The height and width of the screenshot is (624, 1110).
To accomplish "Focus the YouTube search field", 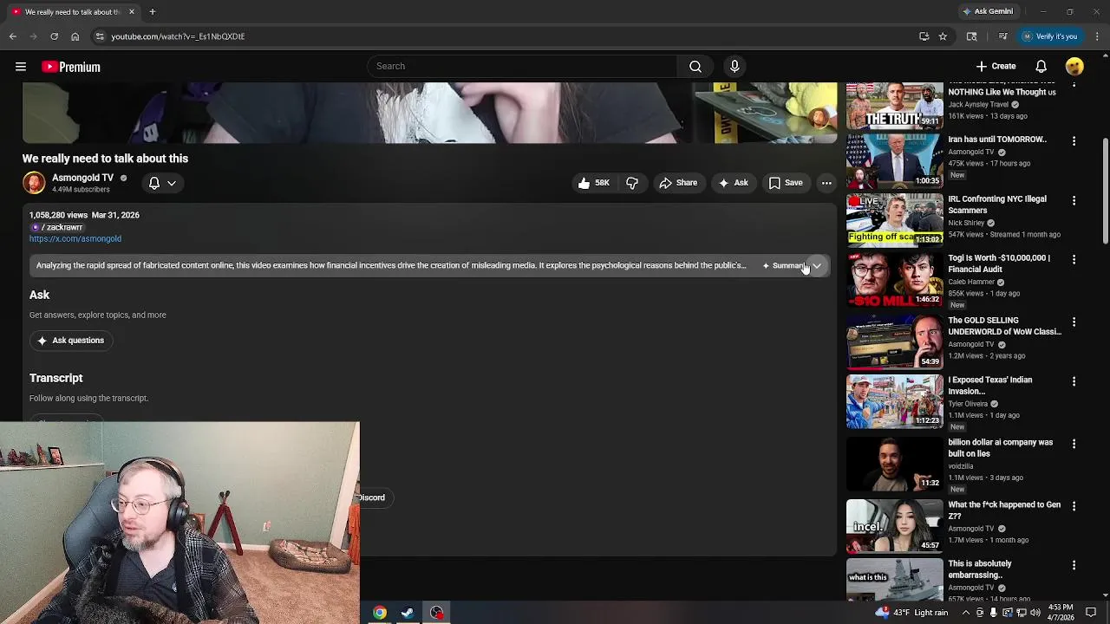I will (522, 67).
